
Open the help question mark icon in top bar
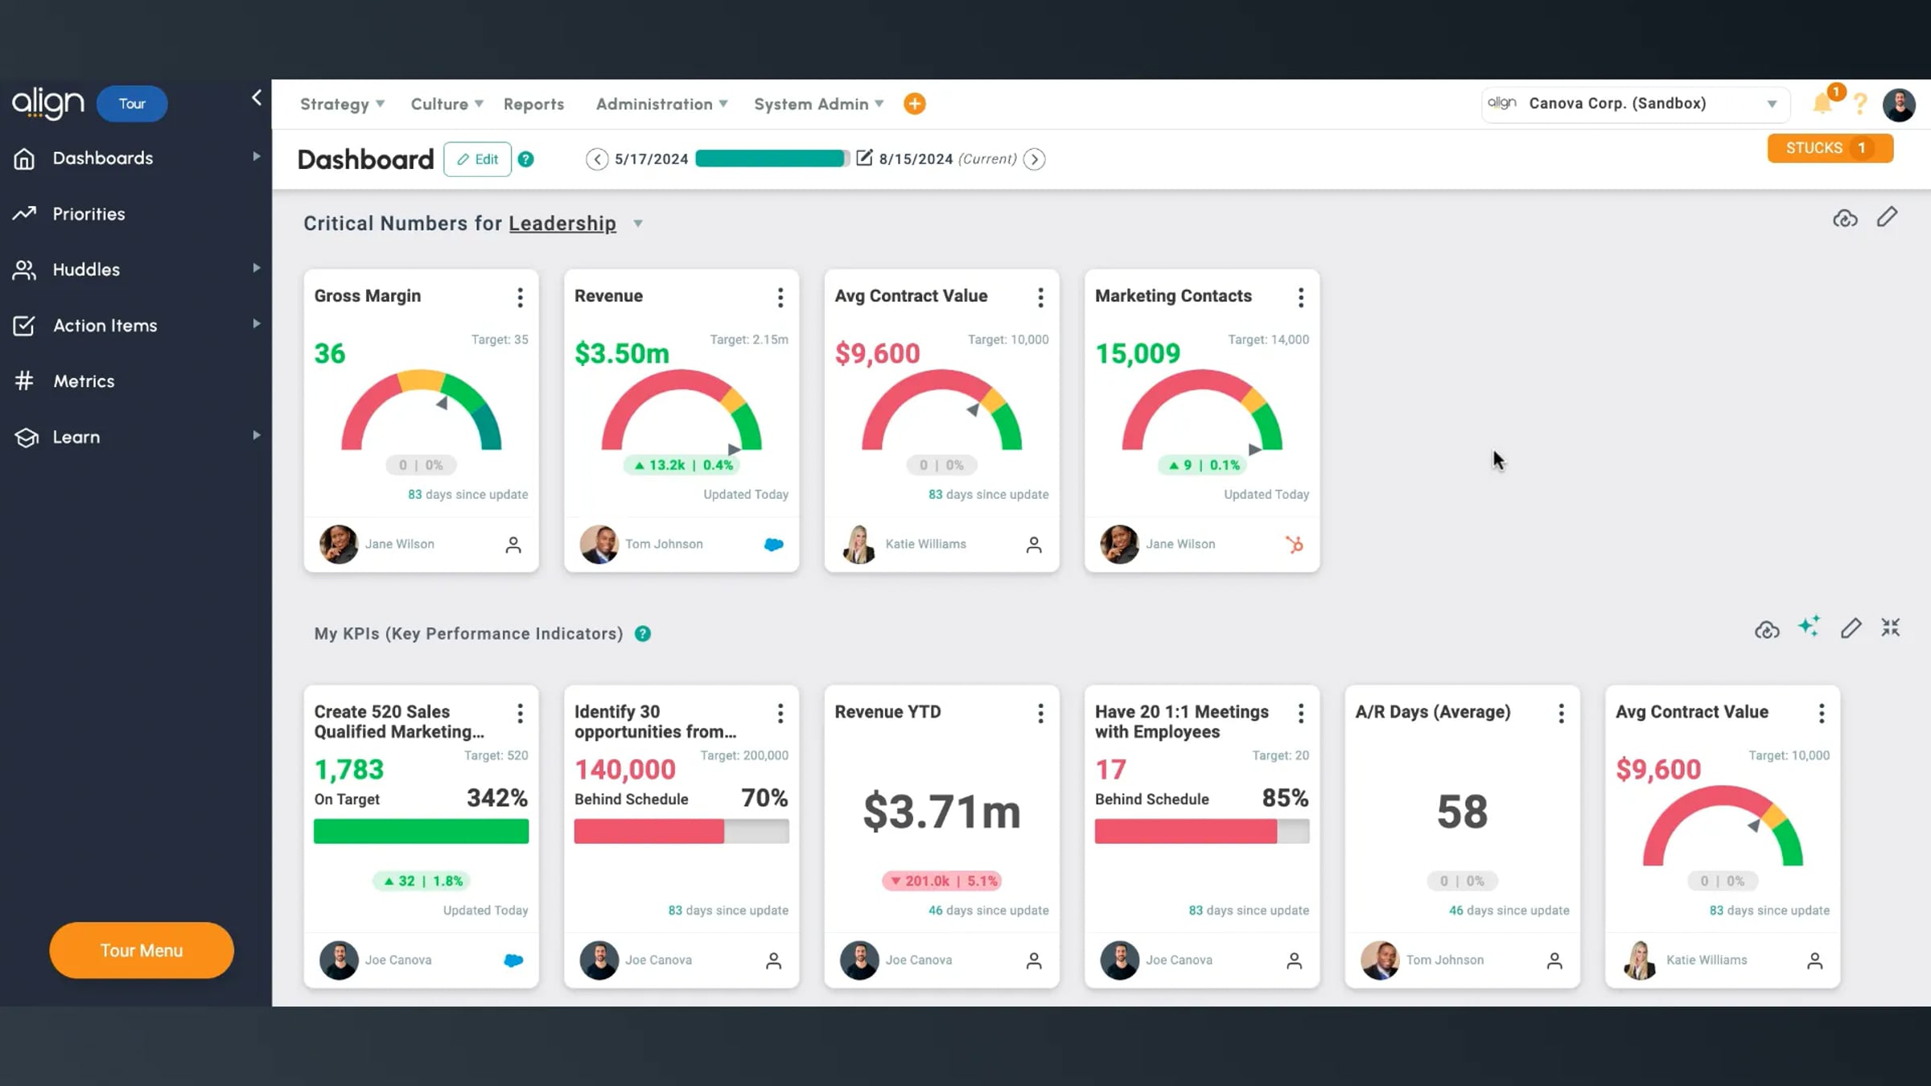[x=1860, y=104]
